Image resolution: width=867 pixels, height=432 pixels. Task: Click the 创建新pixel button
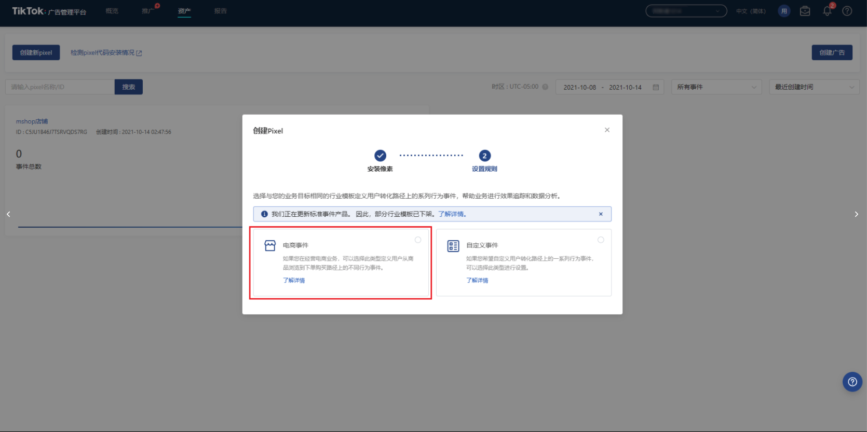point(36,52)
